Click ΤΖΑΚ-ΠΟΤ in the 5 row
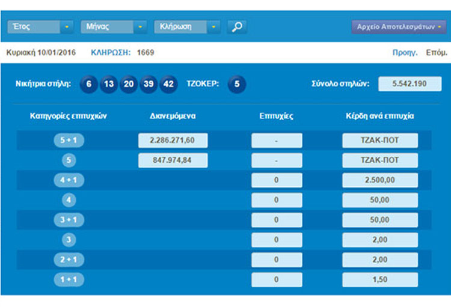The width and height of the screenshot is (451, 307). (x=380, y=160)
